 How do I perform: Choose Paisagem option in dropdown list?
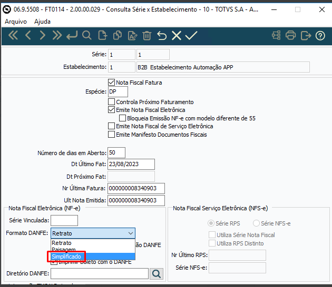point(93,250)
